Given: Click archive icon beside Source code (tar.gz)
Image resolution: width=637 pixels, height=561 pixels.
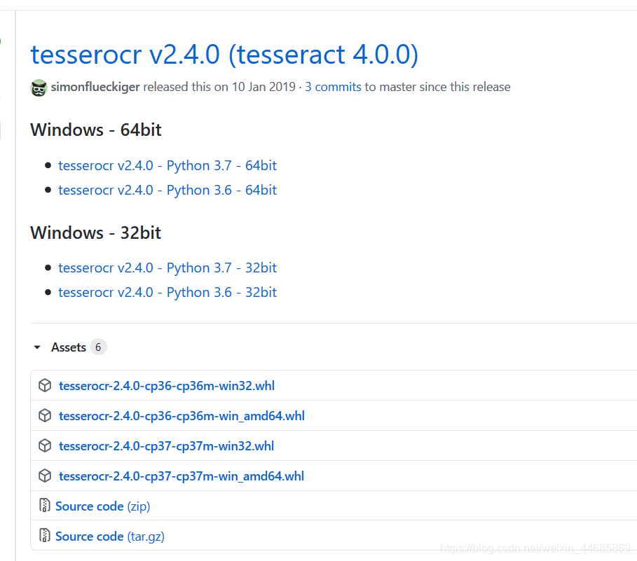Looking at the screenshot, I should pos(44,535).
